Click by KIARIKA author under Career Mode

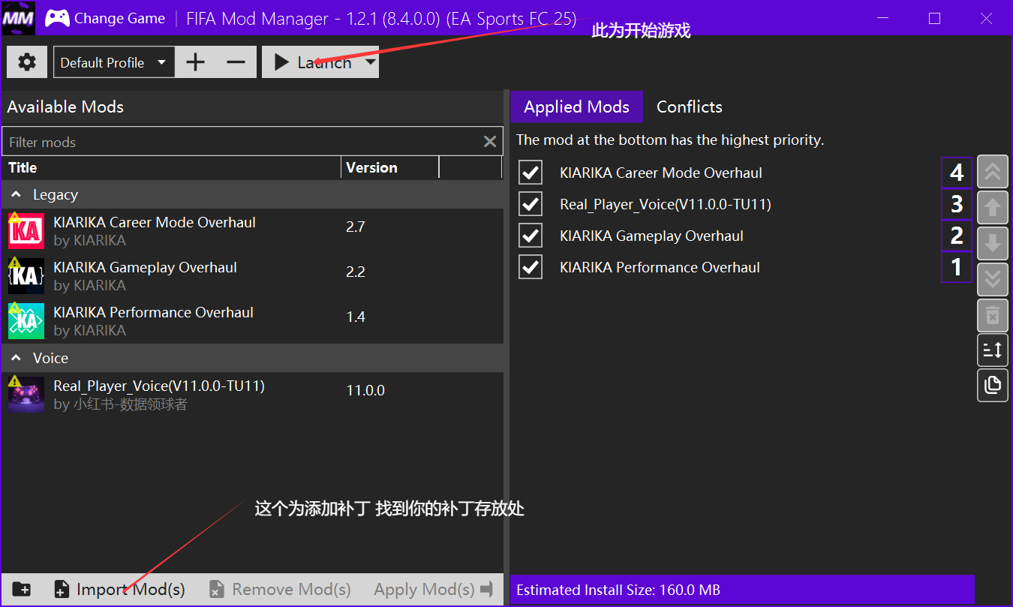pyautogui.click(x=89, y=240)
